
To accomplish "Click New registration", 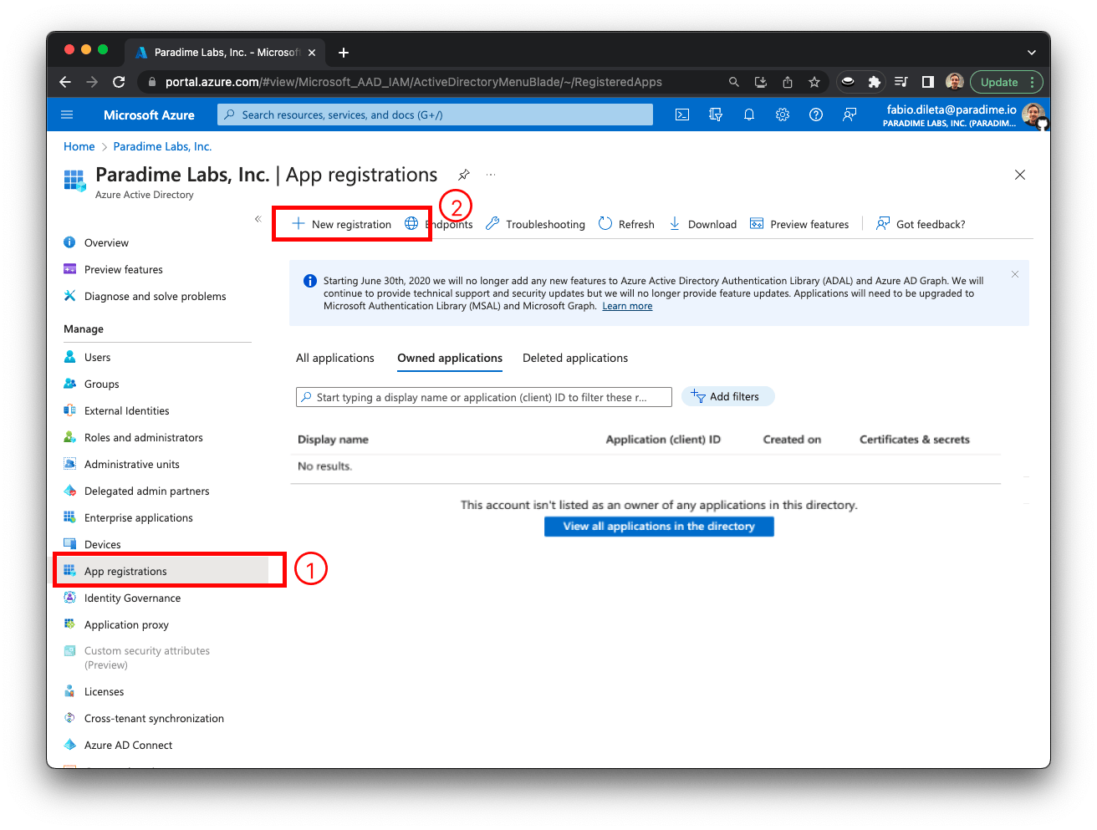I will [341, 224].
